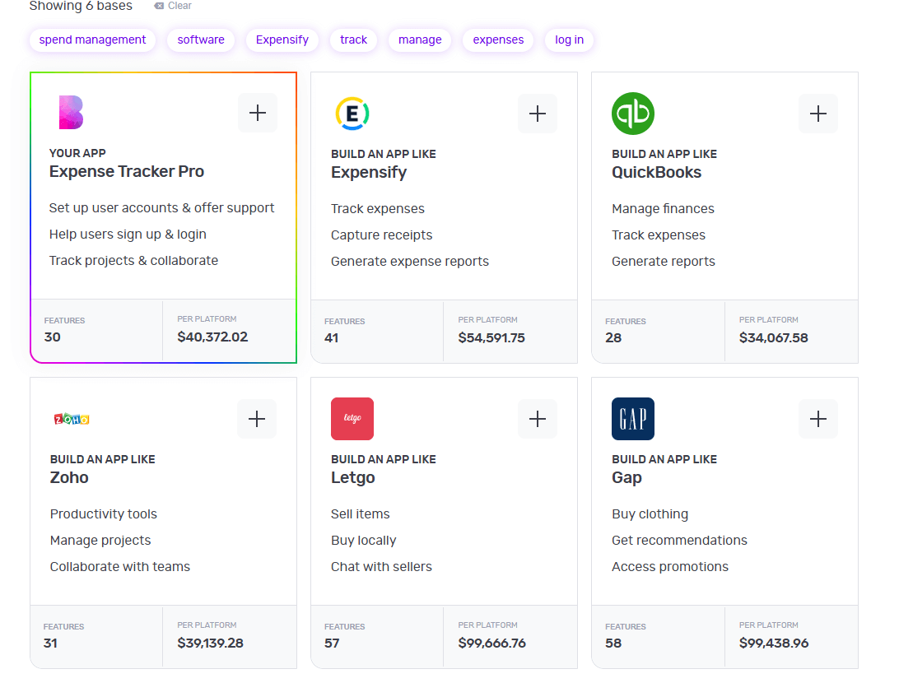Select the expenses tag

click(498, 40)
